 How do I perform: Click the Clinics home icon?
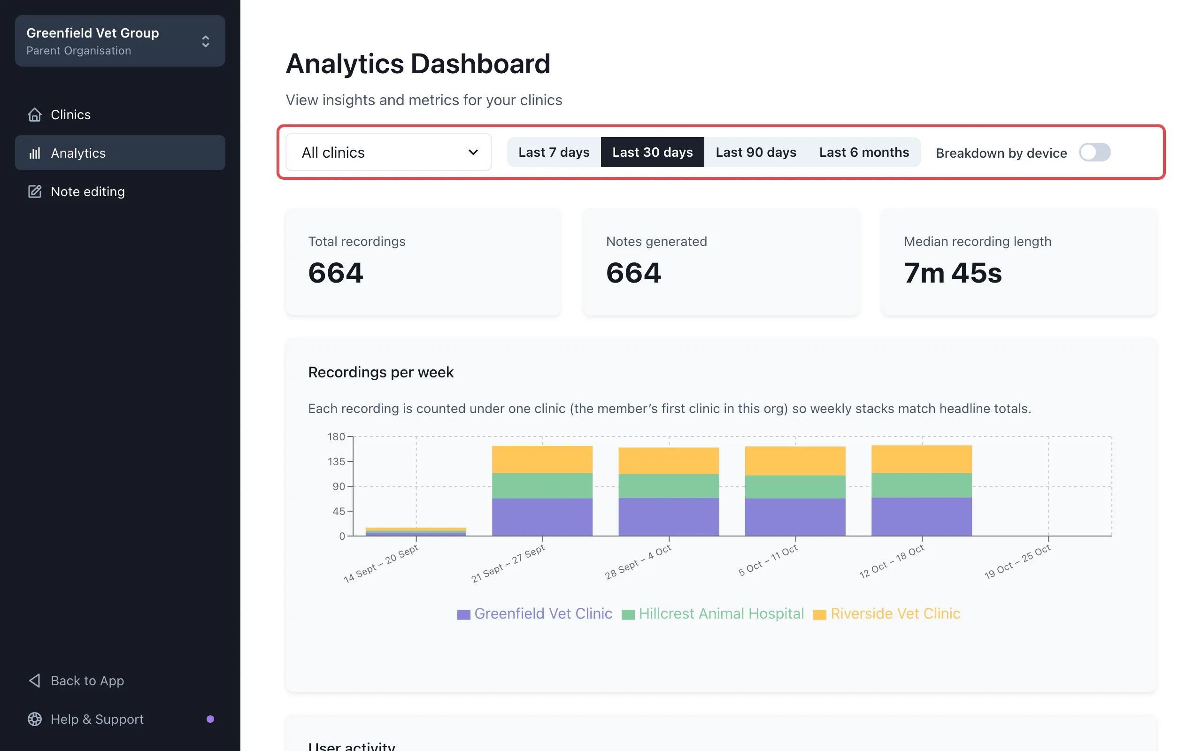(34, 115)
